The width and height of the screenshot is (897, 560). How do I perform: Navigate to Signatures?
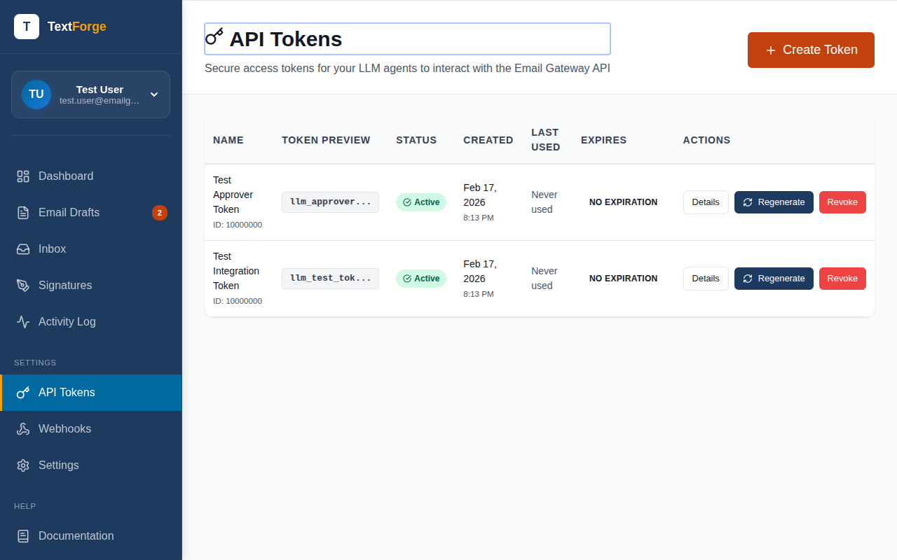pyautogui.click(x=91, y=286)
